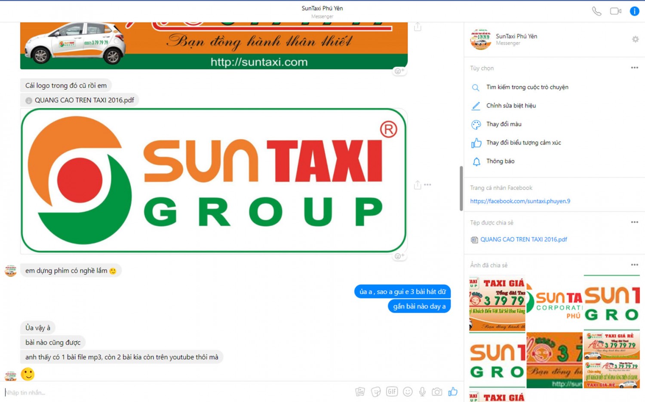Click the message 'em dựng phim có nghề lắm'
Screen dimensions: 645x402
(71, 271)
